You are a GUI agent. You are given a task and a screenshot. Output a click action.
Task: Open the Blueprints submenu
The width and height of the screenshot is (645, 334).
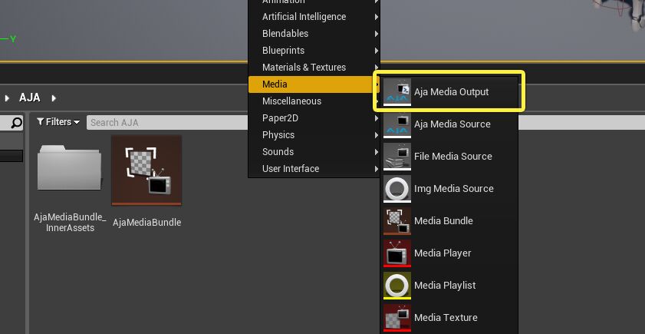(x=314, y=51)
